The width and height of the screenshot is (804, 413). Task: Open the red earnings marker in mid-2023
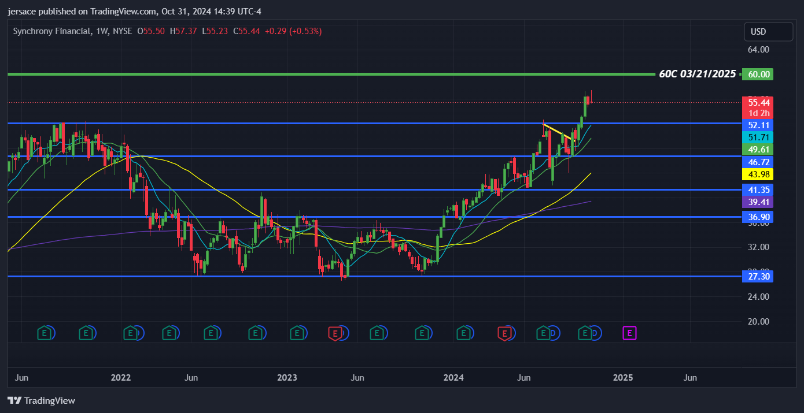[x=335, y=333]
